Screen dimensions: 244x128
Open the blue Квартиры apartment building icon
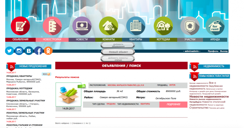coord(136,26)
